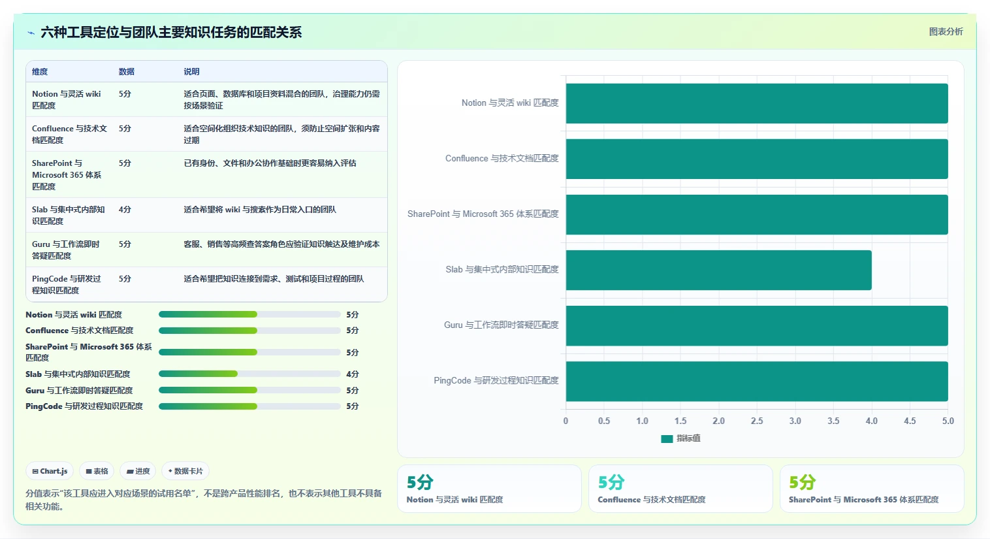
Task: Click the description starting 适合空间化组织技术知识
Action: click(281, 134)
